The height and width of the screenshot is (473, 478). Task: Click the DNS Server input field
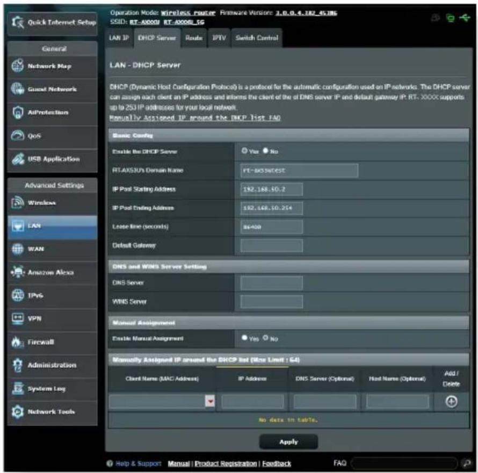pos(272,283)
